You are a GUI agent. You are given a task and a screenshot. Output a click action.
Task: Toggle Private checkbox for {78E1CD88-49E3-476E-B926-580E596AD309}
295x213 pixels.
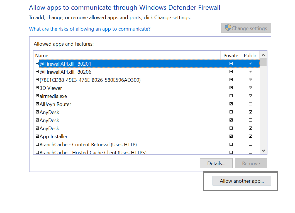point(231,80)
